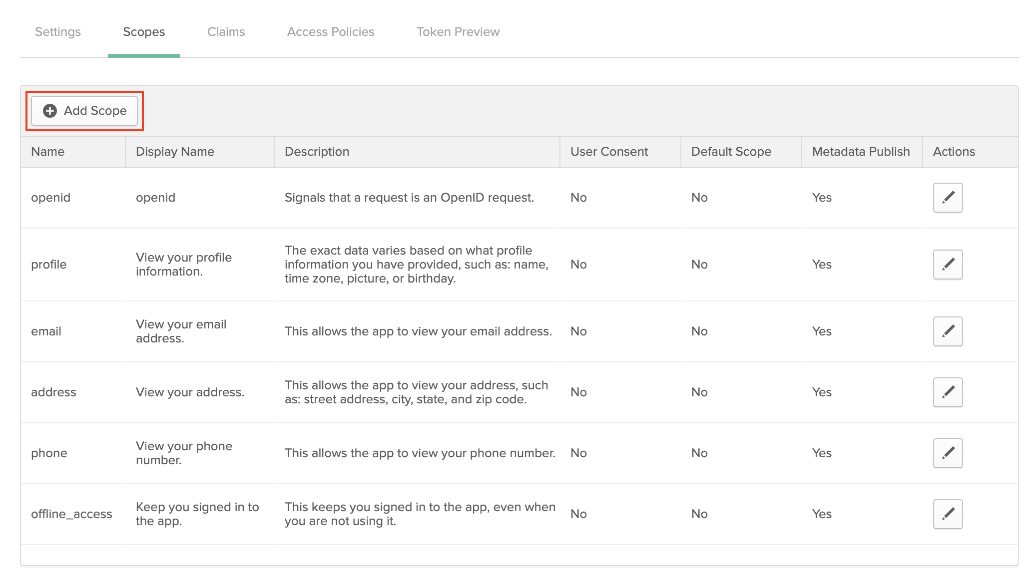The height and width of the screenshot is (581, 1036).
Task: Select the Scopes tab
Action: [143, 31]
